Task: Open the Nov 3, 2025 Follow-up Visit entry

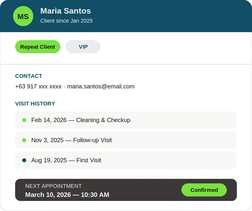Action: [x=126, y=140]
